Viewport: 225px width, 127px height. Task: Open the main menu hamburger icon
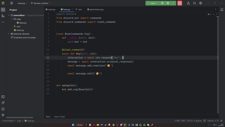(x=12, y=3)
